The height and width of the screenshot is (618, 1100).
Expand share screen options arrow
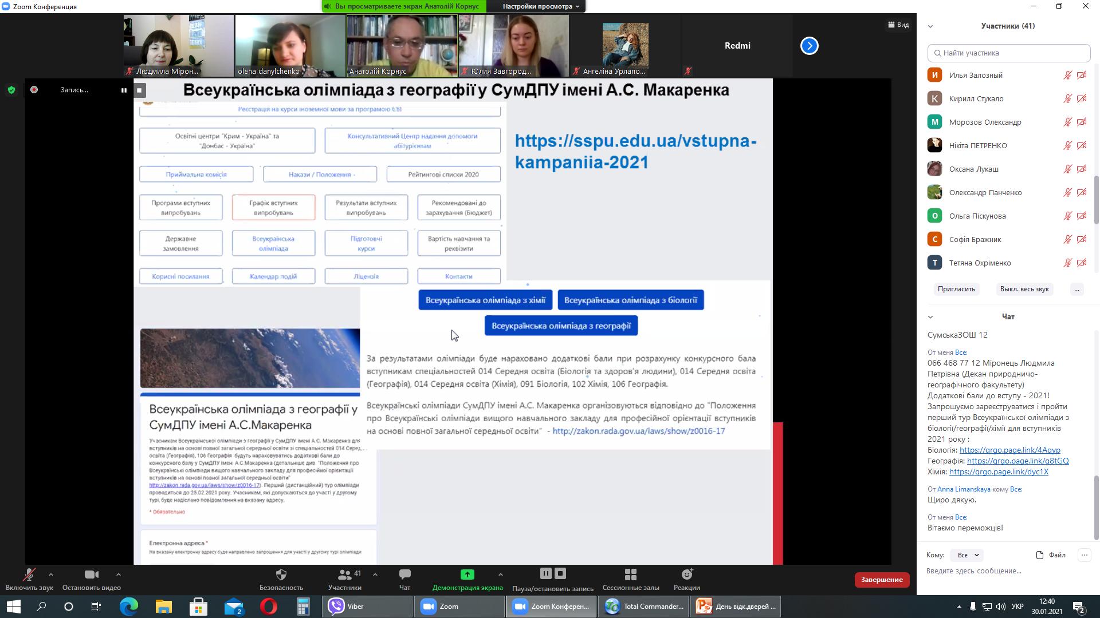501,575
